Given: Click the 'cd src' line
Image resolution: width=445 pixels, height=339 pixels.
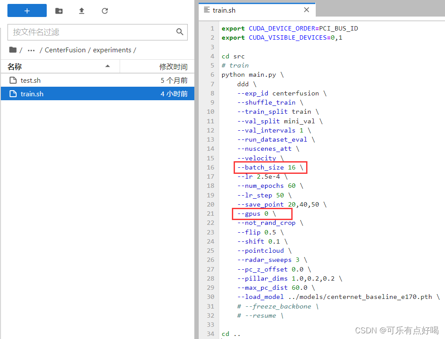Looking at the screenshot, I should 233,56.
